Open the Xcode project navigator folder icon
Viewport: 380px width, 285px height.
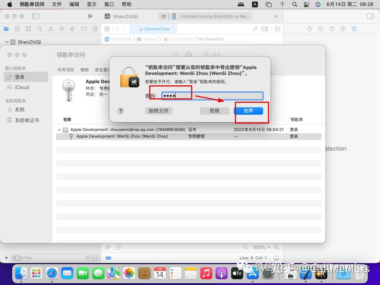6,29
